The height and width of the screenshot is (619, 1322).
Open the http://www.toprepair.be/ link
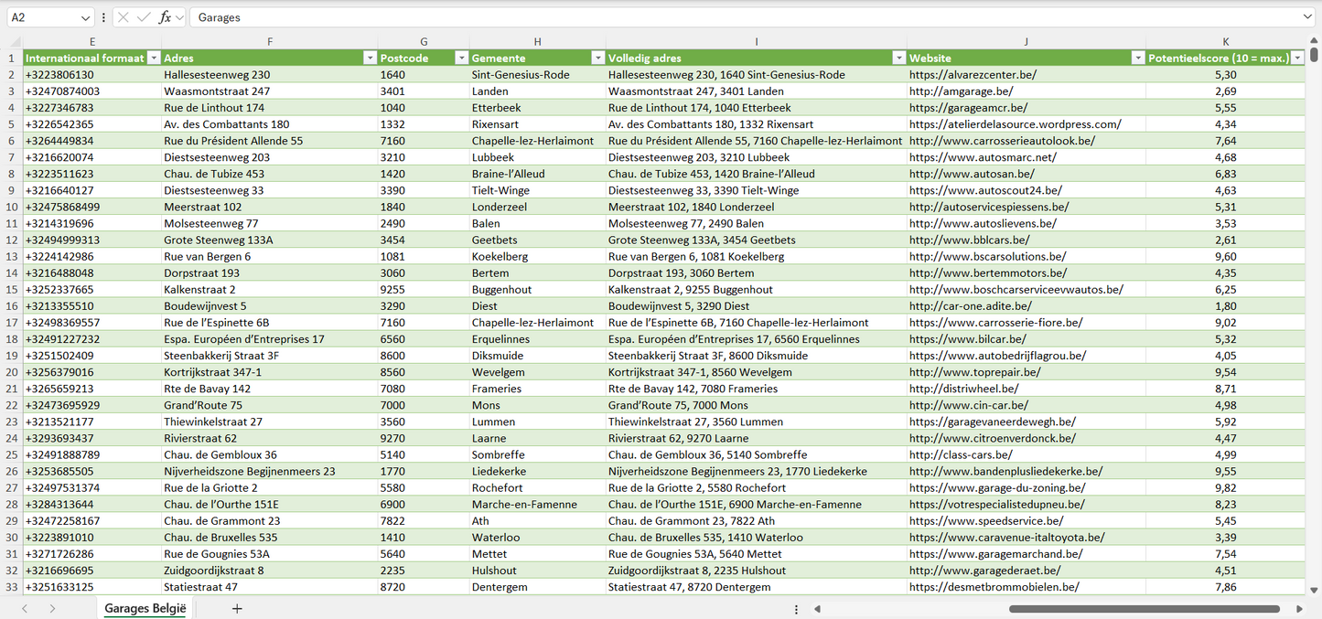click(x=974, y=372)
